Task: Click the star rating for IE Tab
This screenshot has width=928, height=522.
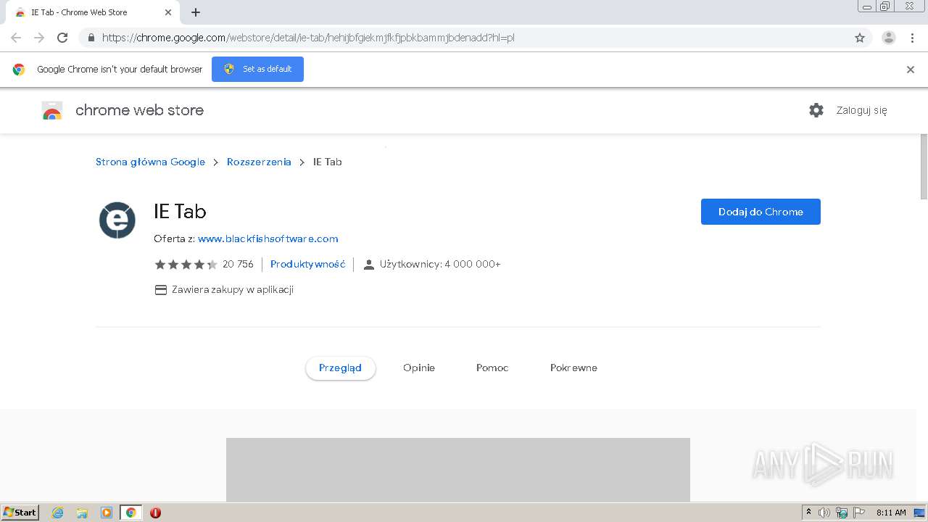Action: (x=186, y=265)
